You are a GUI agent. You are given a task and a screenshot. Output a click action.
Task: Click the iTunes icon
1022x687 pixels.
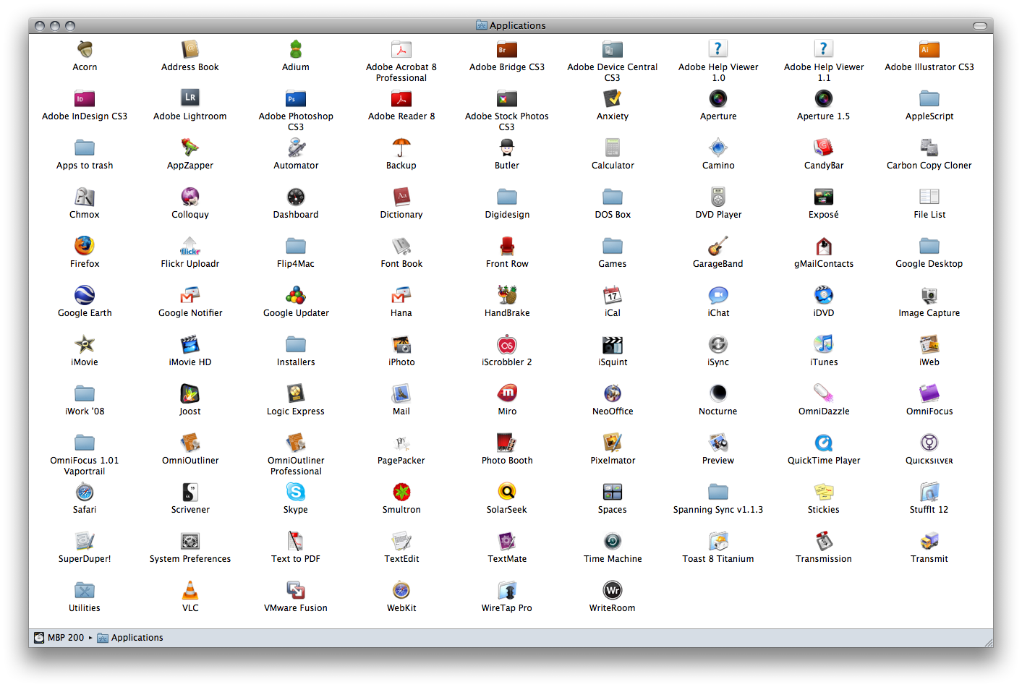pos(824,344)
